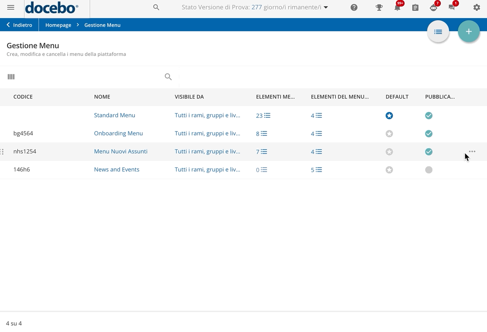487x332 pixels.
Task: Open the admin settings gear
Action: click(x=477, y=8)
